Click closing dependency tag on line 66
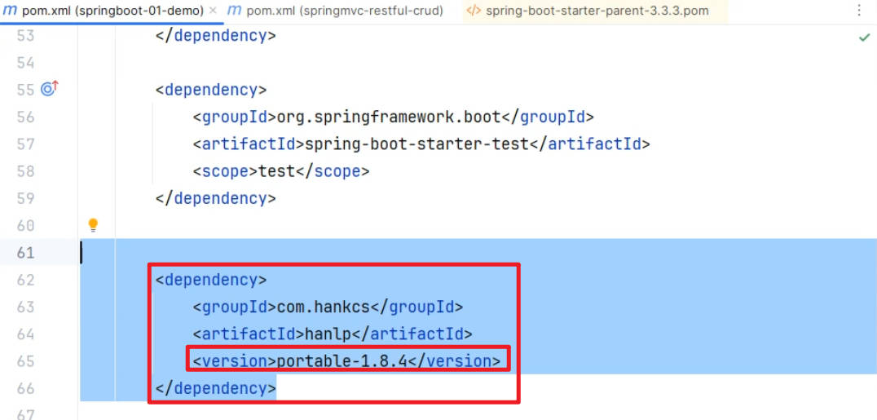Viewport: 877px width, 420px height. 216,389
